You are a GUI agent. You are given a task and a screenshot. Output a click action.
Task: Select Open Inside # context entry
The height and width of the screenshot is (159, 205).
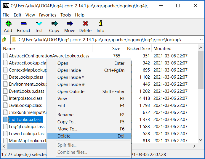(x=89, y=85)
